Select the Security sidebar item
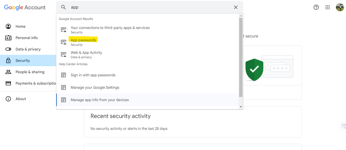The image size is (346, 150). (x=28, y=61)
